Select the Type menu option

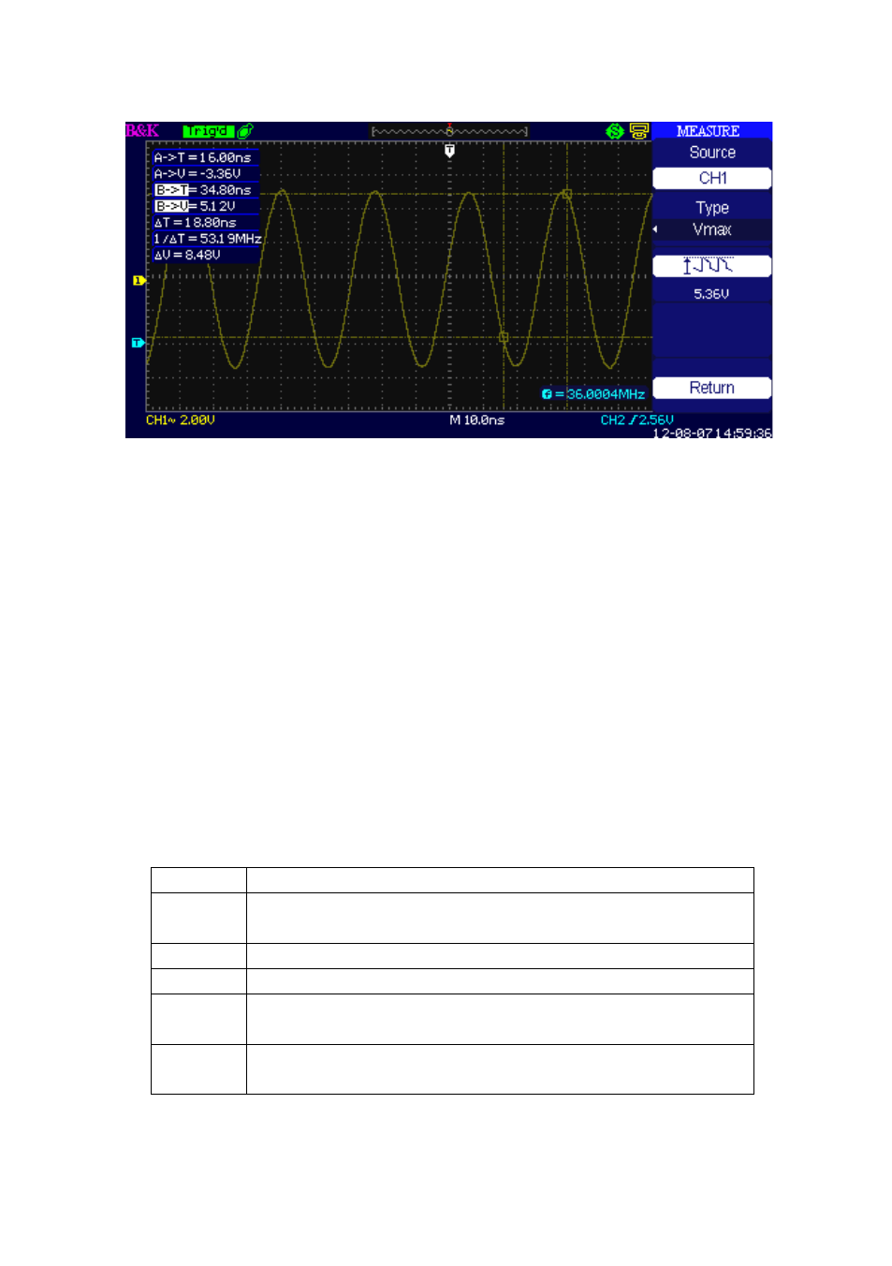[x=712, y=208]
